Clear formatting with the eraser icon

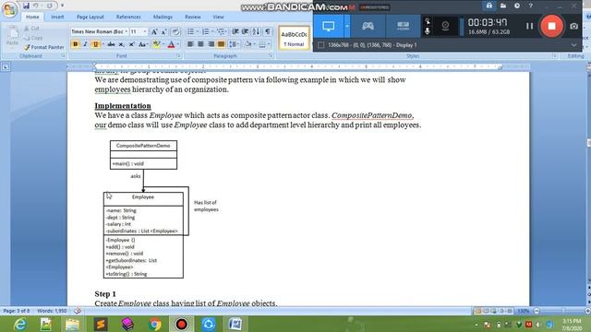pos(175,32)
